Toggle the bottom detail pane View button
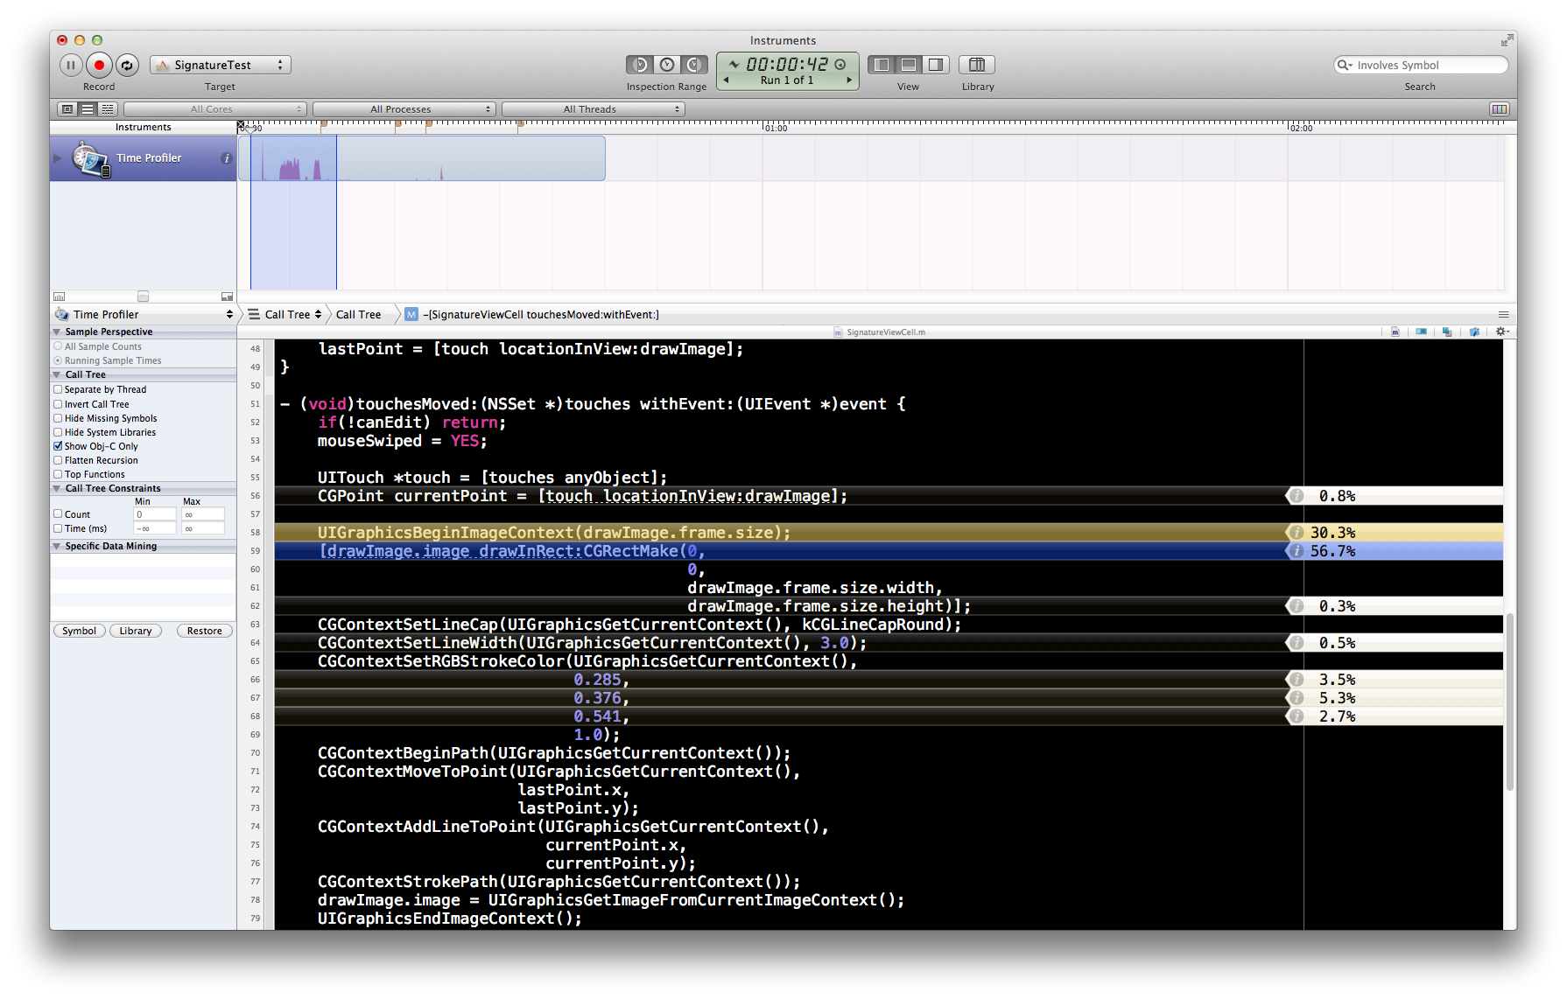The height and width of the screenshot is (999, 1567). pos(909,65)
